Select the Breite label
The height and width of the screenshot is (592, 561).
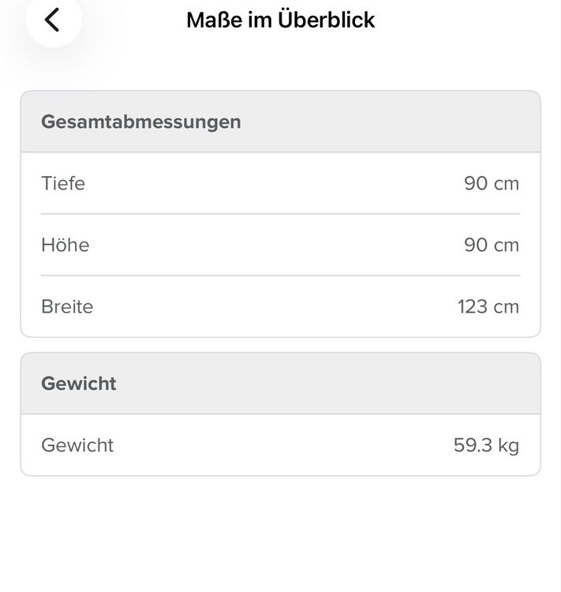point(67,306)
